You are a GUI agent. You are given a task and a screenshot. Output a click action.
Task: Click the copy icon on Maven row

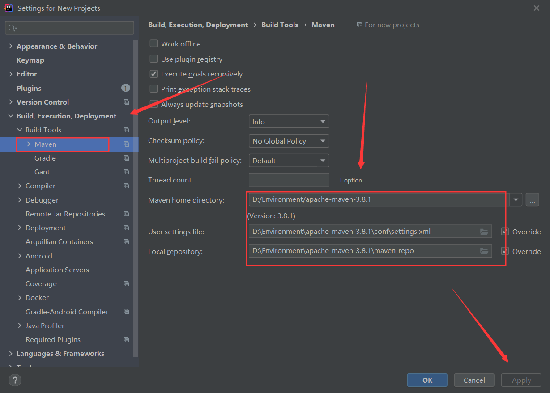point(126,144)
